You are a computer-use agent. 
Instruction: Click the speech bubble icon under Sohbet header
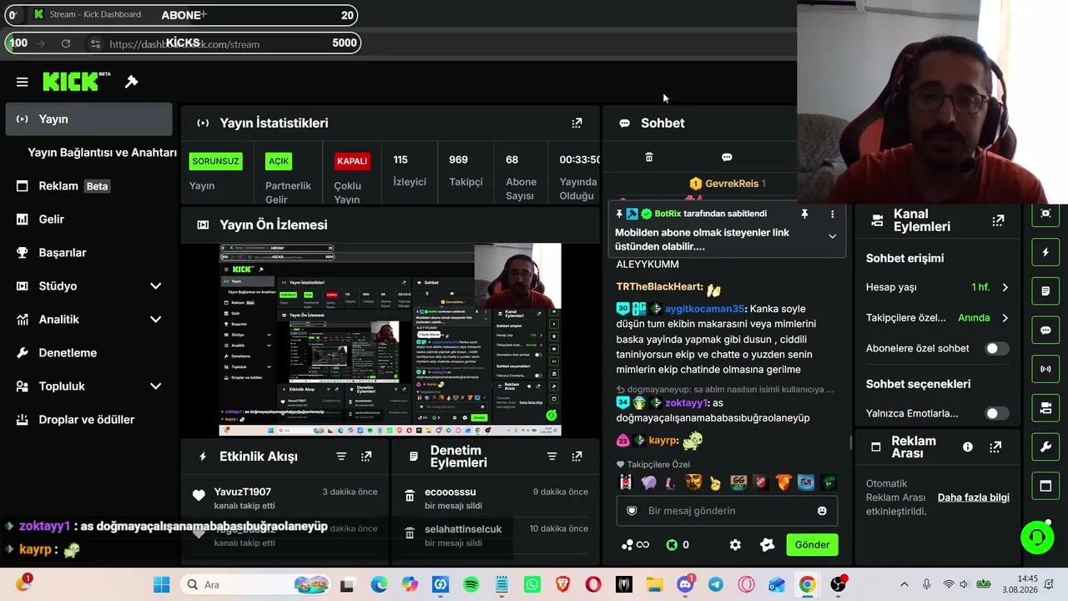727,157
